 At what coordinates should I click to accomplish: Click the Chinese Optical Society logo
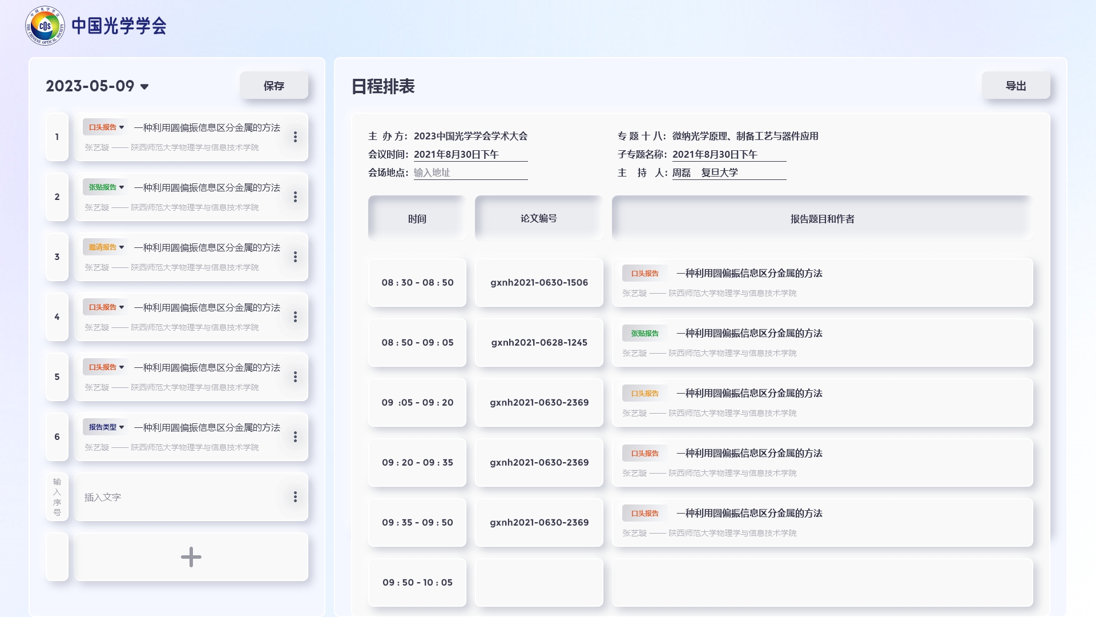[45, 26]
